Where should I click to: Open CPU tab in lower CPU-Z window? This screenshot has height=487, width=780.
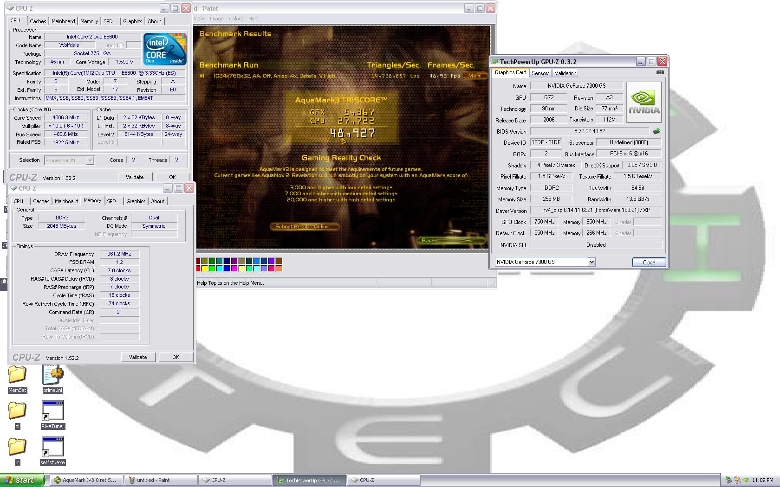tap(19, 201)
